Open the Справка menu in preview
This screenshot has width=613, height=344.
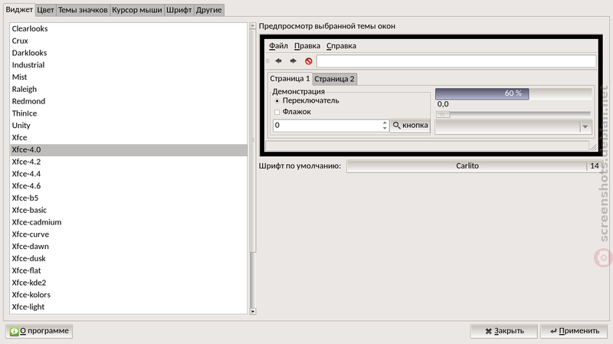click(x=341, y=46)
